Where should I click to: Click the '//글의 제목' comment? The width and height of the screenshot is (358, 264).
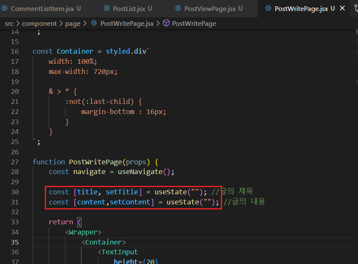pos(232,191)
